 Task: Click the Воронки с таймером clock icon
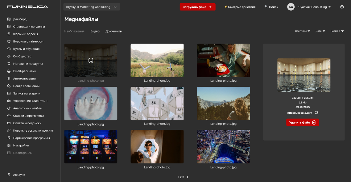(9, 41)
